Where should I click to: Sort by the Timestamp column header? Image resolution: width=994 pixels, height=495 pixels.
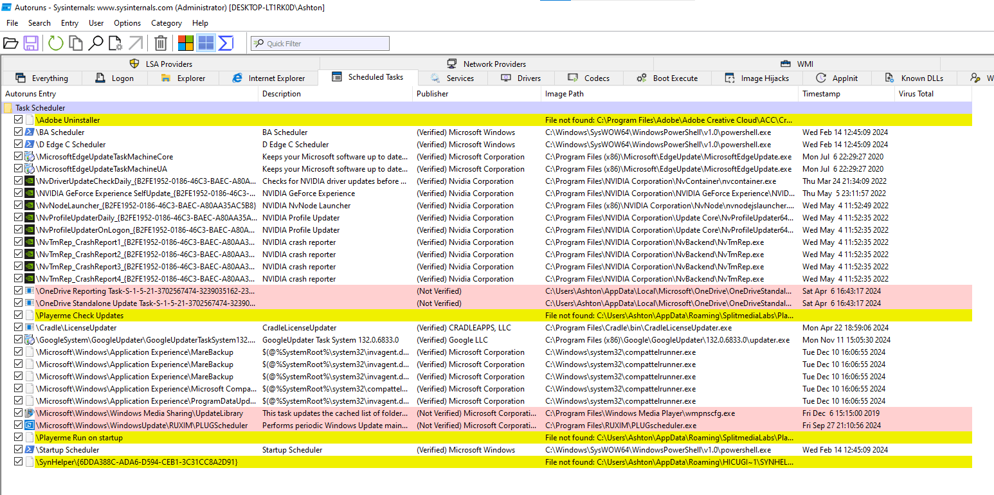pos(847,94)
